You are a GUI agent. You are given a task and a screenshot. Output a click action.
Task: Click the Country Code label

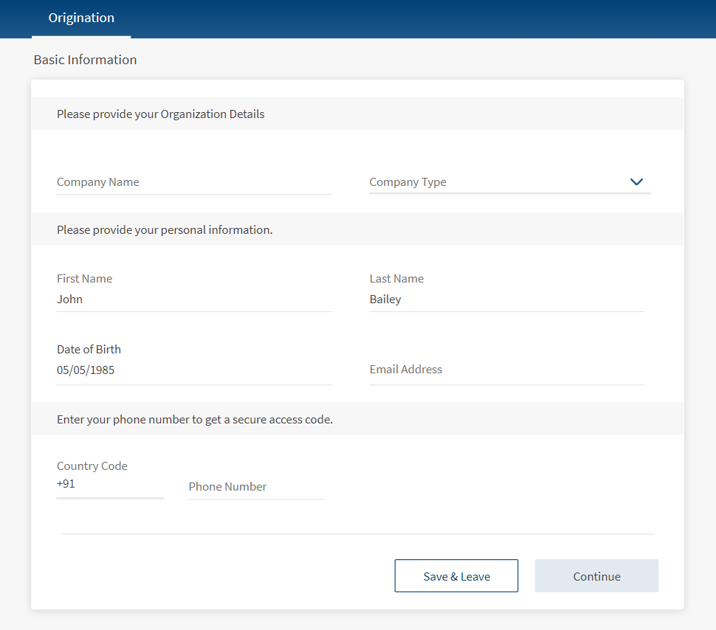[92, 466]
